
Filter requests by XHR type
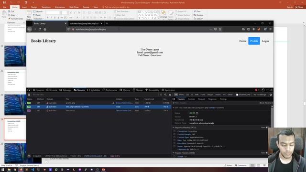[197, 95]
